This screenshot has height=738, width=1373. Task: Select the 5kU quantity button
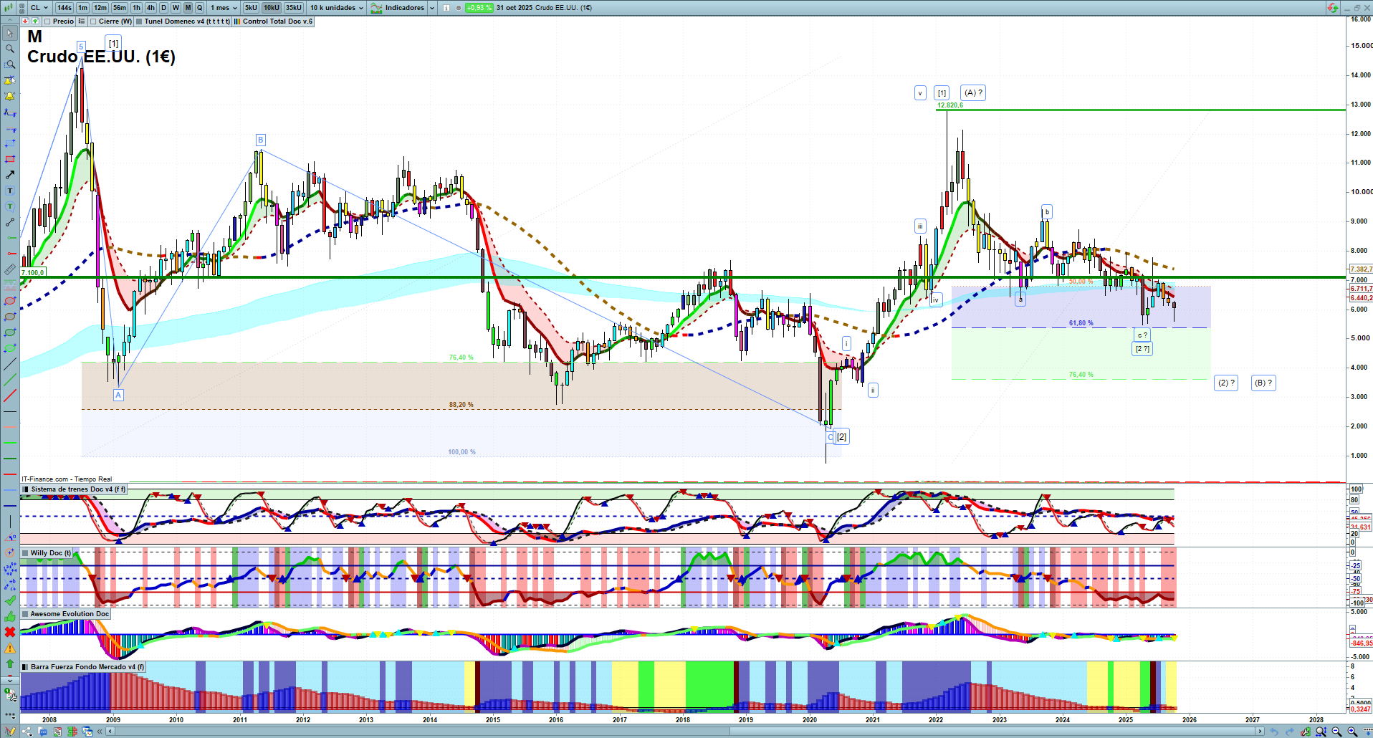click(x=251, y=8)
